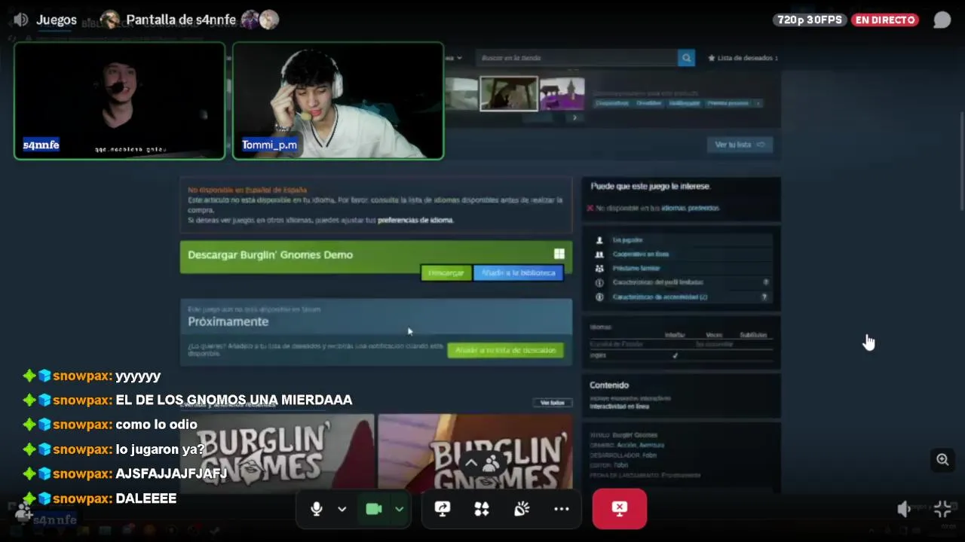
Task: Open 'preferencias de idioma' link
Action: (x=415, y=220)
